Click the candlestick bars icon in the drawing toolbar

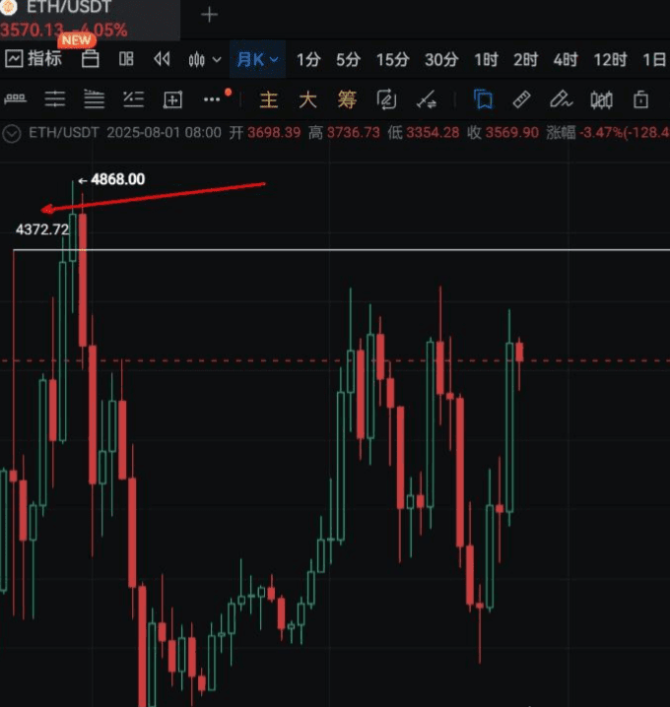pos(601,99)
